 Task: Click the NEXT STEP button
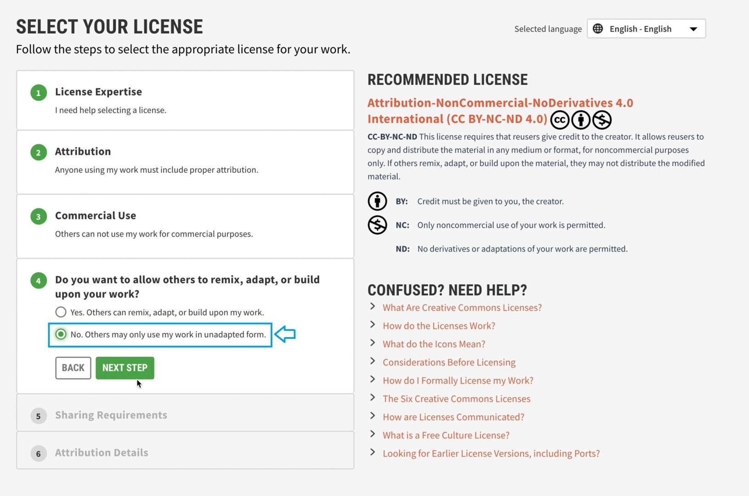(125, 367)
